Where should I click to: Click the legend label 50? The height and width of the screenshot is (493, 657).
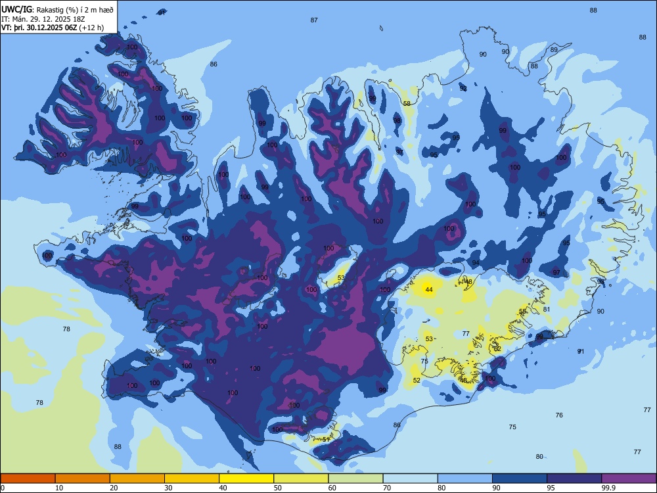(x=277, y=488)
